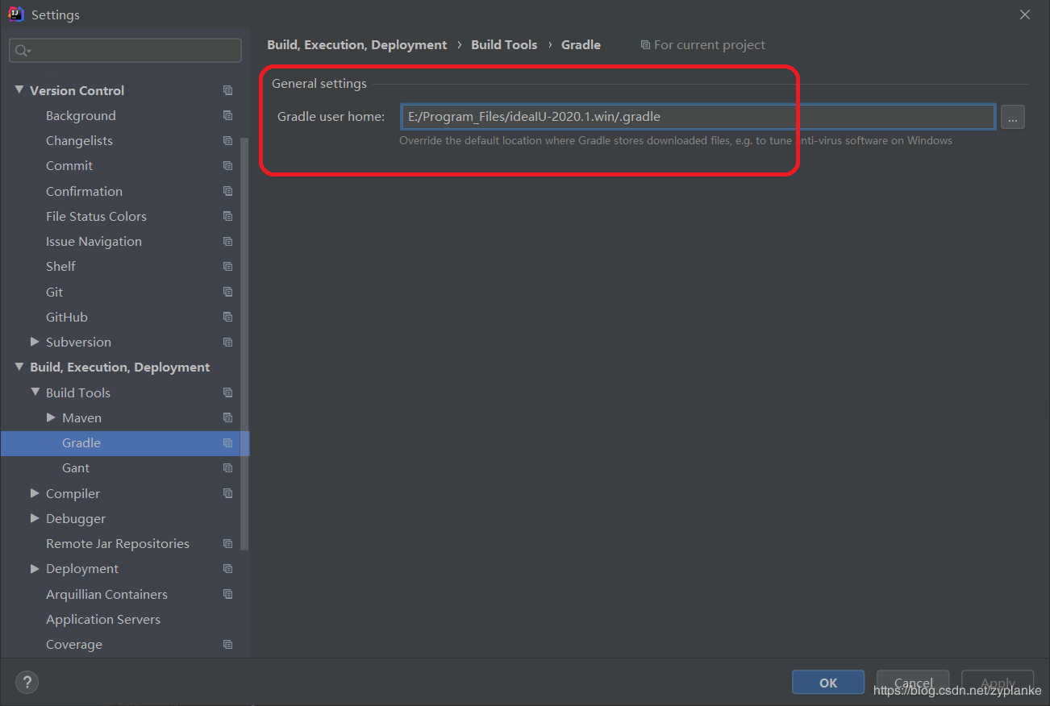Screen dimensions: 1050x706
Task: Click project-level icon beside Version Control
Action: click(x=228, y=90)
